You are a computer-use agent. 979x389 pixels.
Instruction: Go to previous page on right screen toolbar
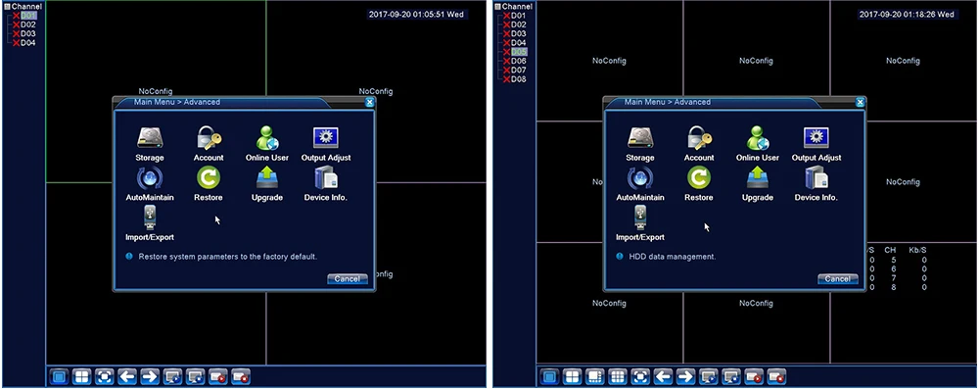point(663,376)
